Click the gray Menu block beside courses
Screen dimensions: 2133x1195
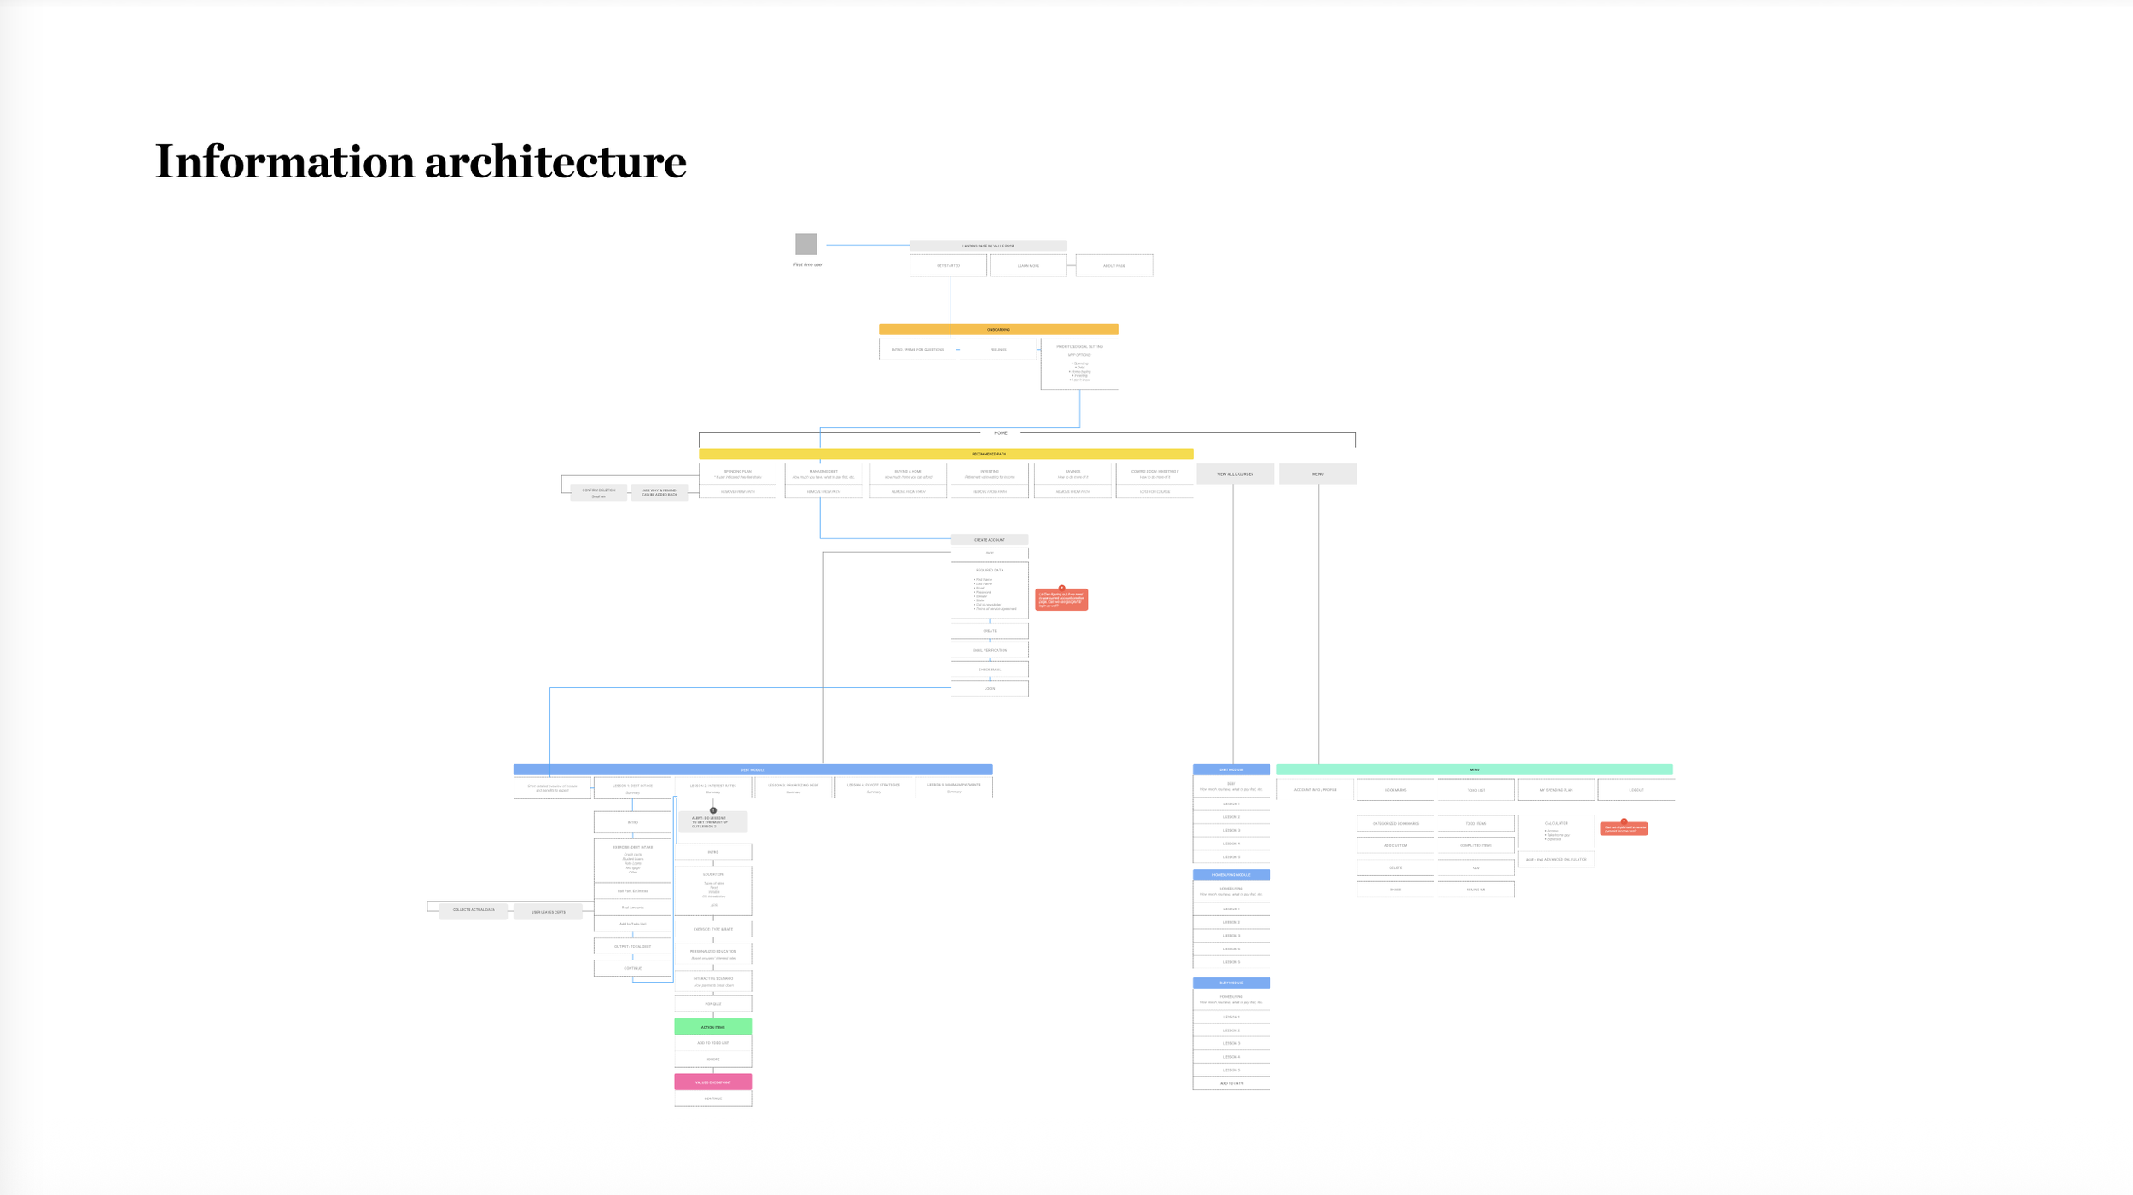1317,473
